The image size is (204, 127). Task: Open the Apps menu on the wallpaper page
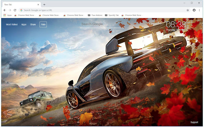coord(24,24)
